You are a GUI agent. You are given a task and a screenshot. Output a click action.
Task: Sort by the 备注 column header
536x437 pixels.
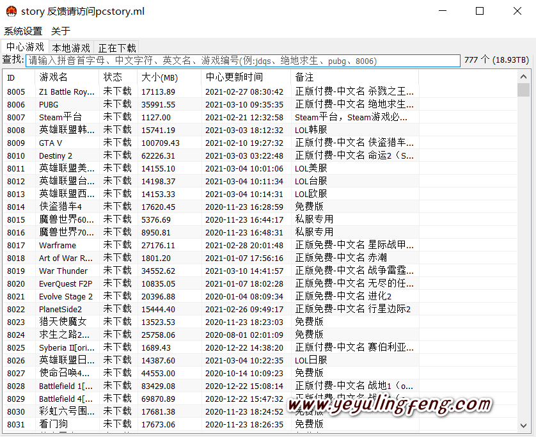(354, 77)
